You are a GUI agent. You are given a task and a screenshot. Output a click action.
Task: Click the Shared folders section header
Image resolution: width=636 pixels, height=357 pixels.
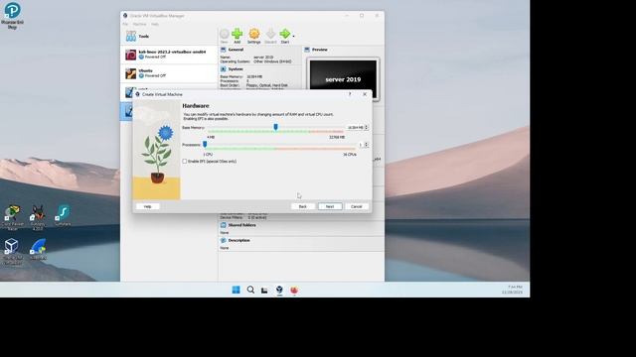click(x=241, y=225)
